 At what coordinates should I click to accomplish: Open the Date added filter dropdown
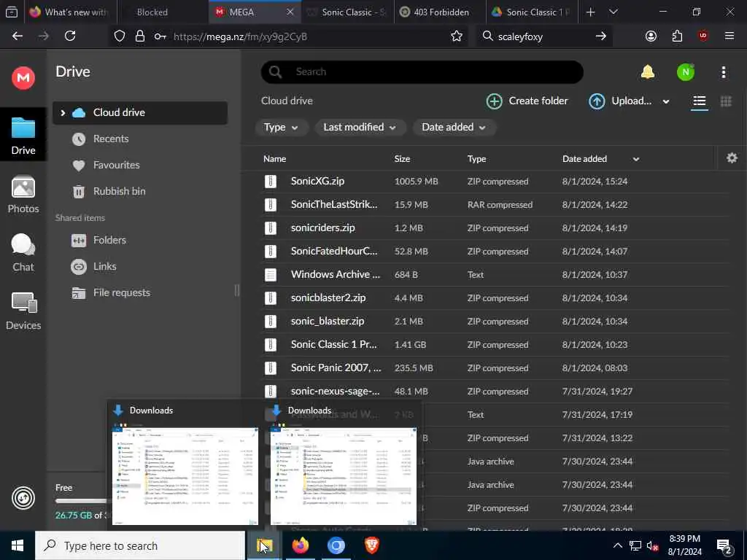click(x=454, y=127)
